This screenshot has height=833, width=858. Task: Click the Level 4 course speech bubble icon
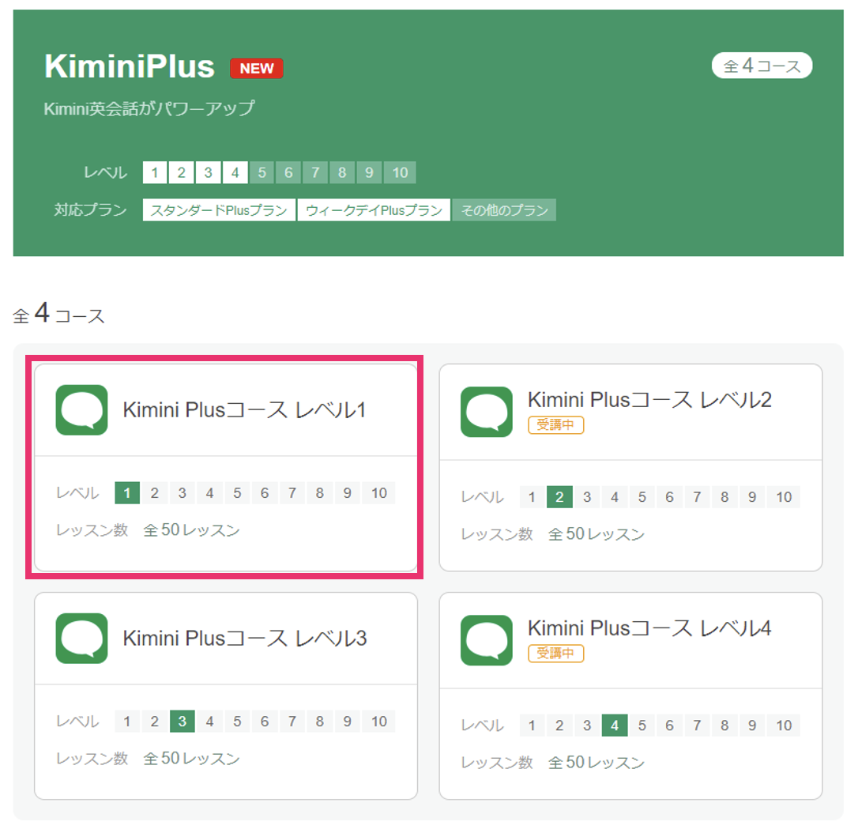tap(487, 640)
